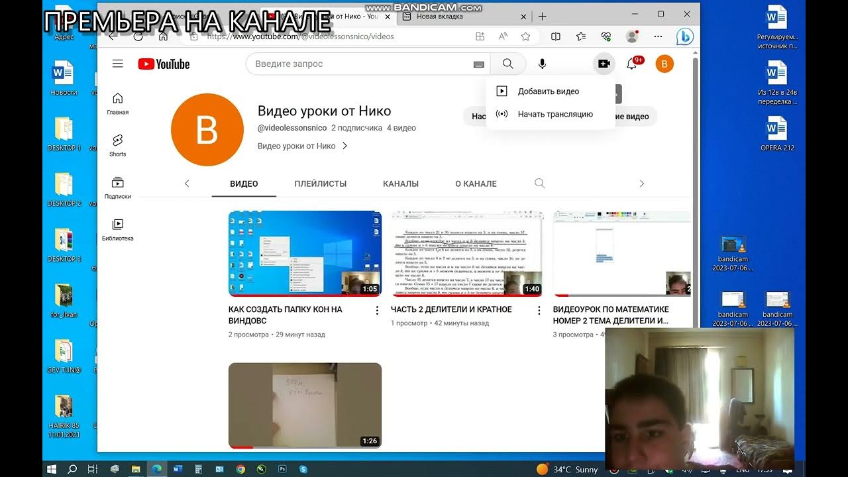
Task: Switch to the ПЛЕЙЛИСТЫ channel tab
Action: [321, 184]
